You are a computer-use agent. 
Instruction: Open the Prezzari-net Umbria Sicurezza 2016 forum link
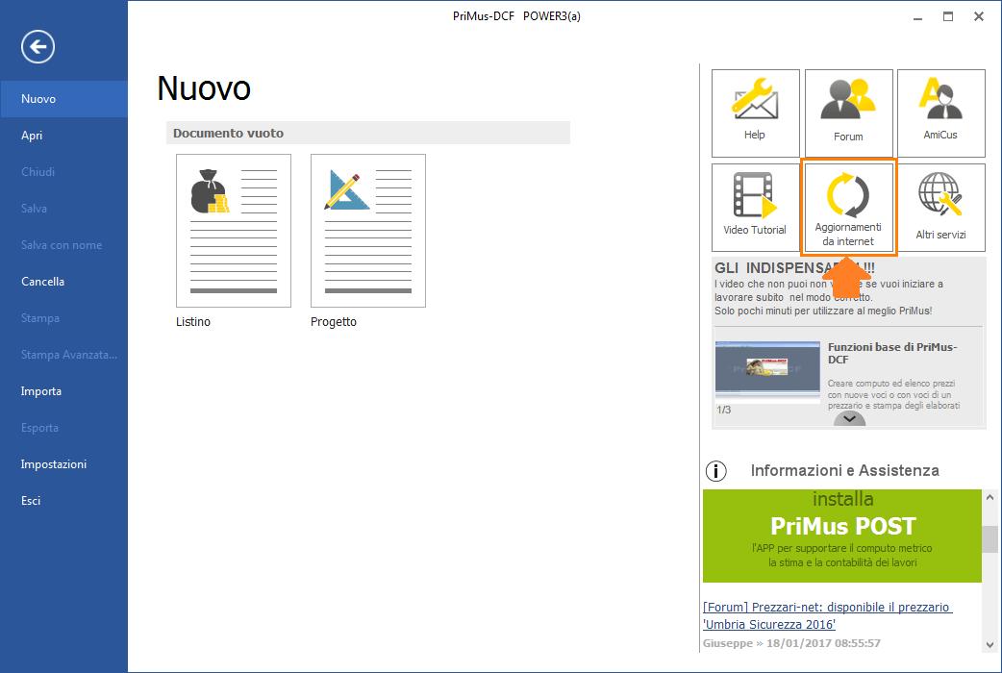coord(828,615)
